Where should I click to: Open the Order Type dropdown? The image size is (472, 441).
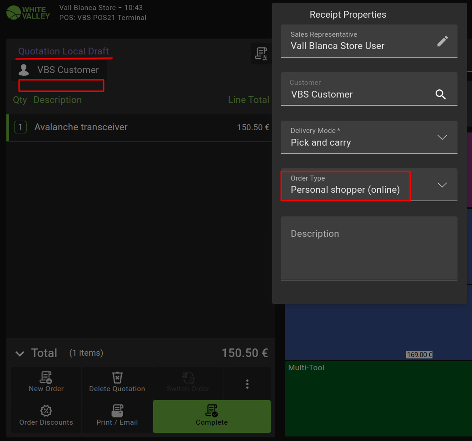click(x=442, y=185)
